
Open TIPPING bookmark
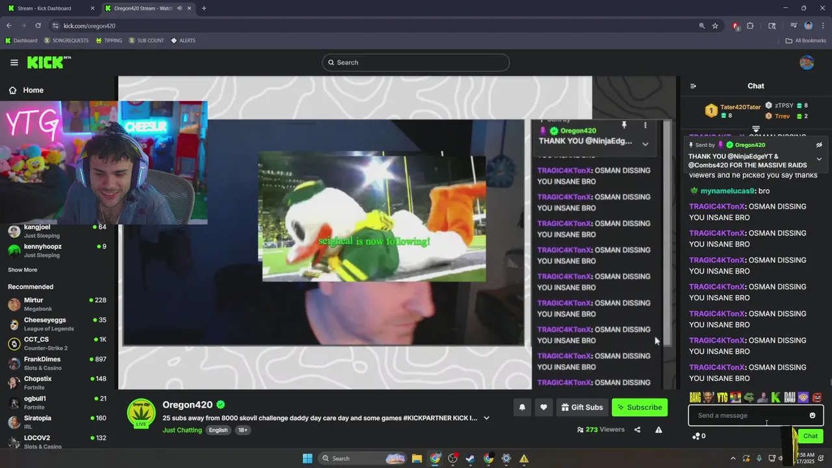click(x=109, y=40)
